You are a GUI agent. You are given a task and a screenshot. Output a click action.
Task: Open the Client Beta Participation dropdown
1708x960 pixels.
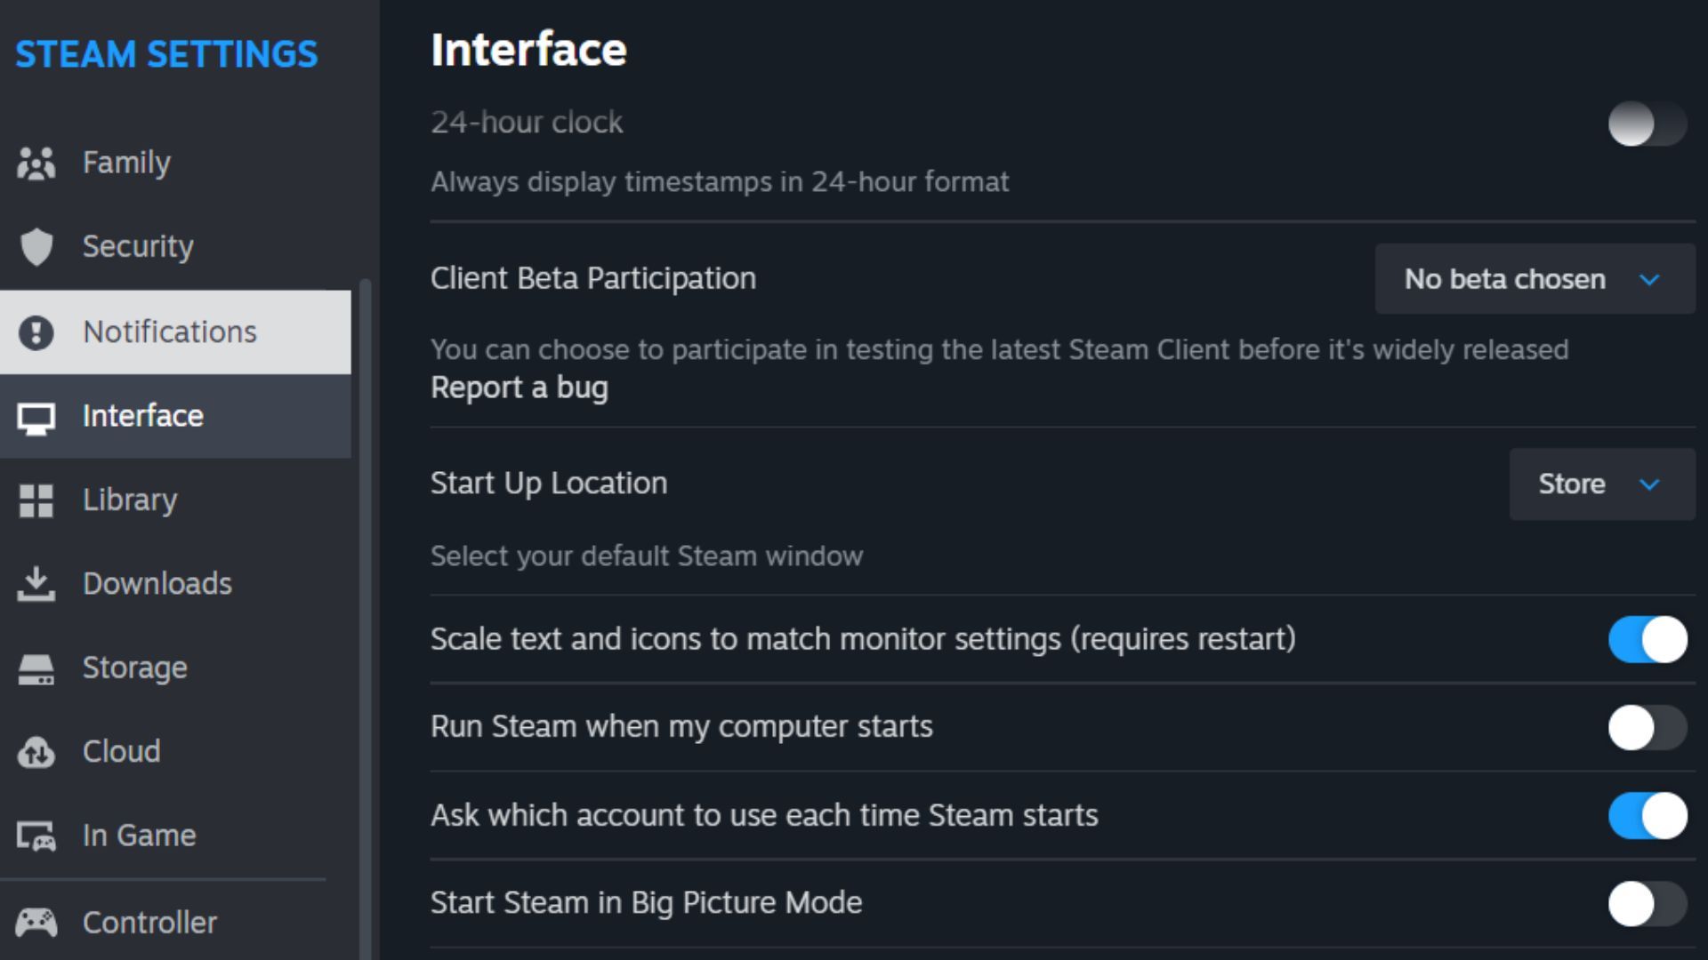tap(1535, 279)
